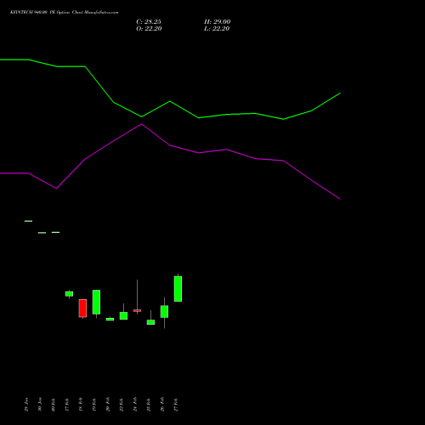Click the '09 Feb' date label
Viewport: 425px width, 425px height.
[x=54, y=405]
